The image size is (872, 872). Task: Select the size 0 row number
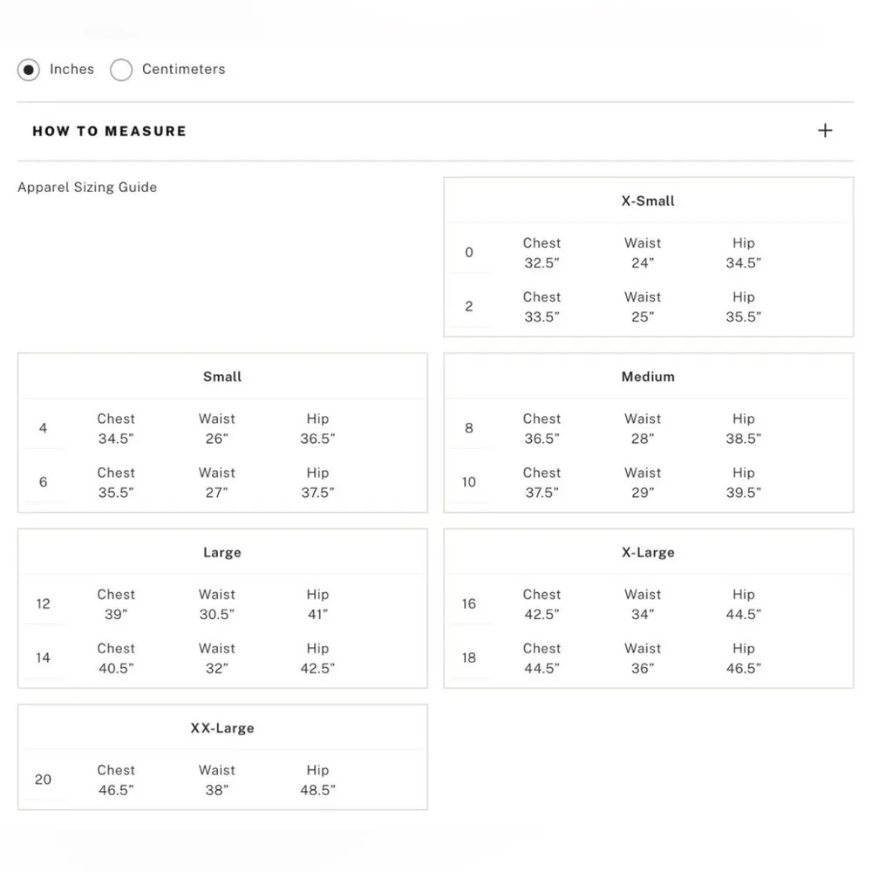[x=469, y=253]
